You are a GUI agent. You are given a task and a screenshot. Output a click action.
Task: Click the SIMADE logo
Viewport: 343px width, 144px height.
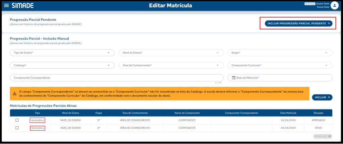(x=22, y=6)
